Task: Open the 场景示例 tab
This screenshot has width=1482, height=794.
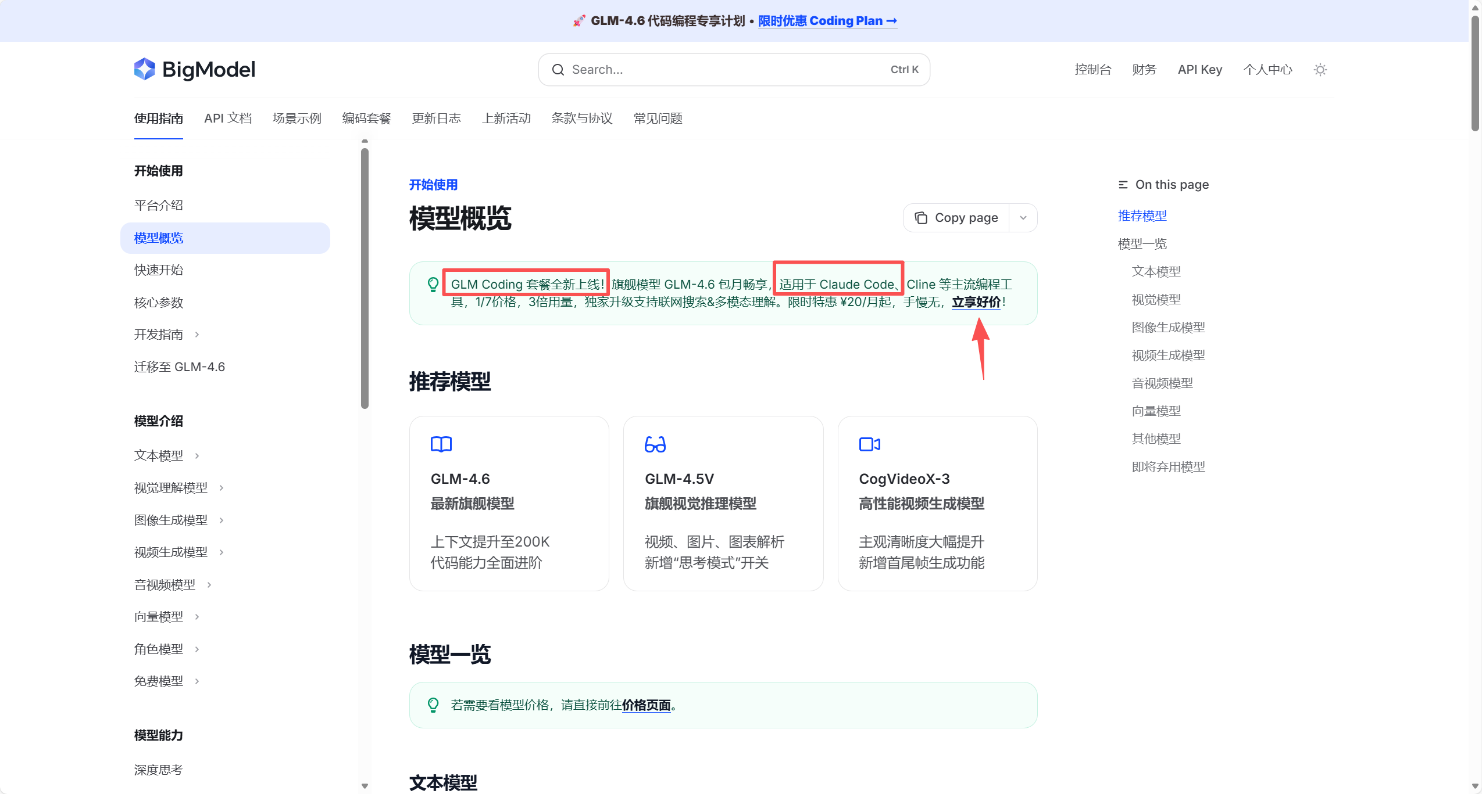Action: click(x=297, y=118)
